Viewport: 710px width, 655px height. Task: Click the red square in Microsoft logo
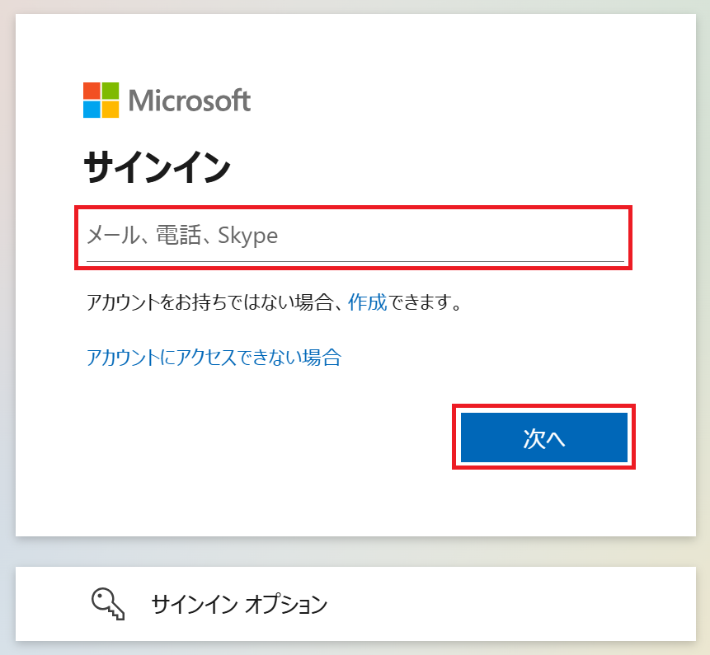pos(92,91)
